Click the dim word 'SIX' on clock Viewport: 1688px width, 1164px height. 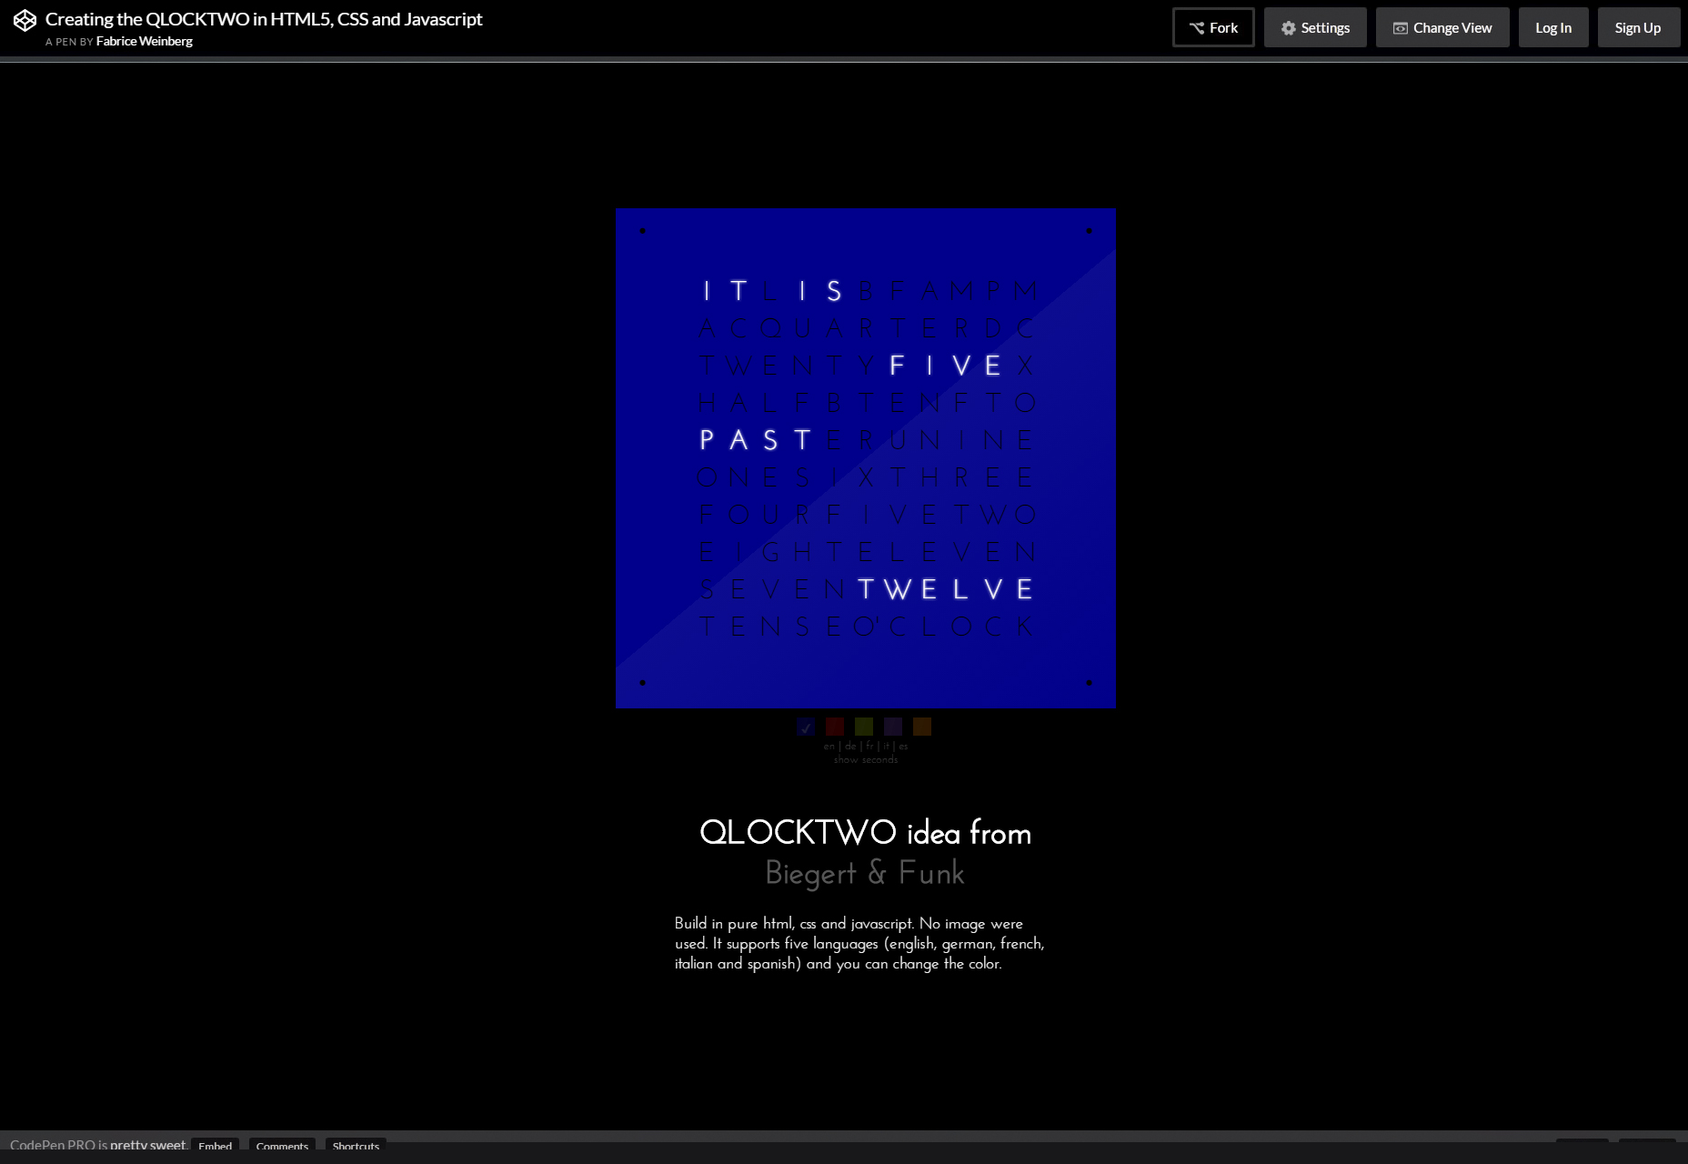pos(835,477)
